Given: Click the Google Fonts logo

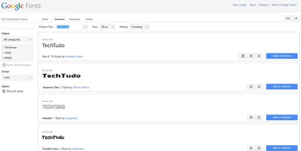Looking at the screenshot, I should (x=21, y=6).
